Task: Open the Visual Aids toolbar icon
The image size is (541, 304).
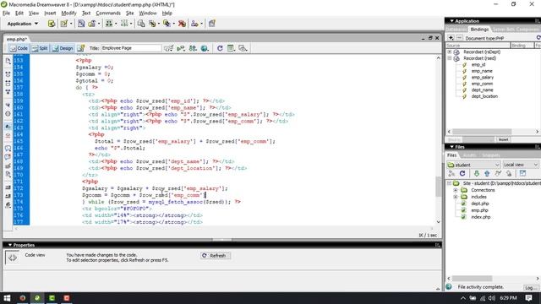Action: click(x=243, y=48)
